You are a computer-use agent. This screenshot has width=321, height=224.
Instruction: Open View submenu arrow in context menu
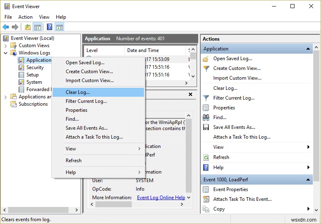(139, 149)
